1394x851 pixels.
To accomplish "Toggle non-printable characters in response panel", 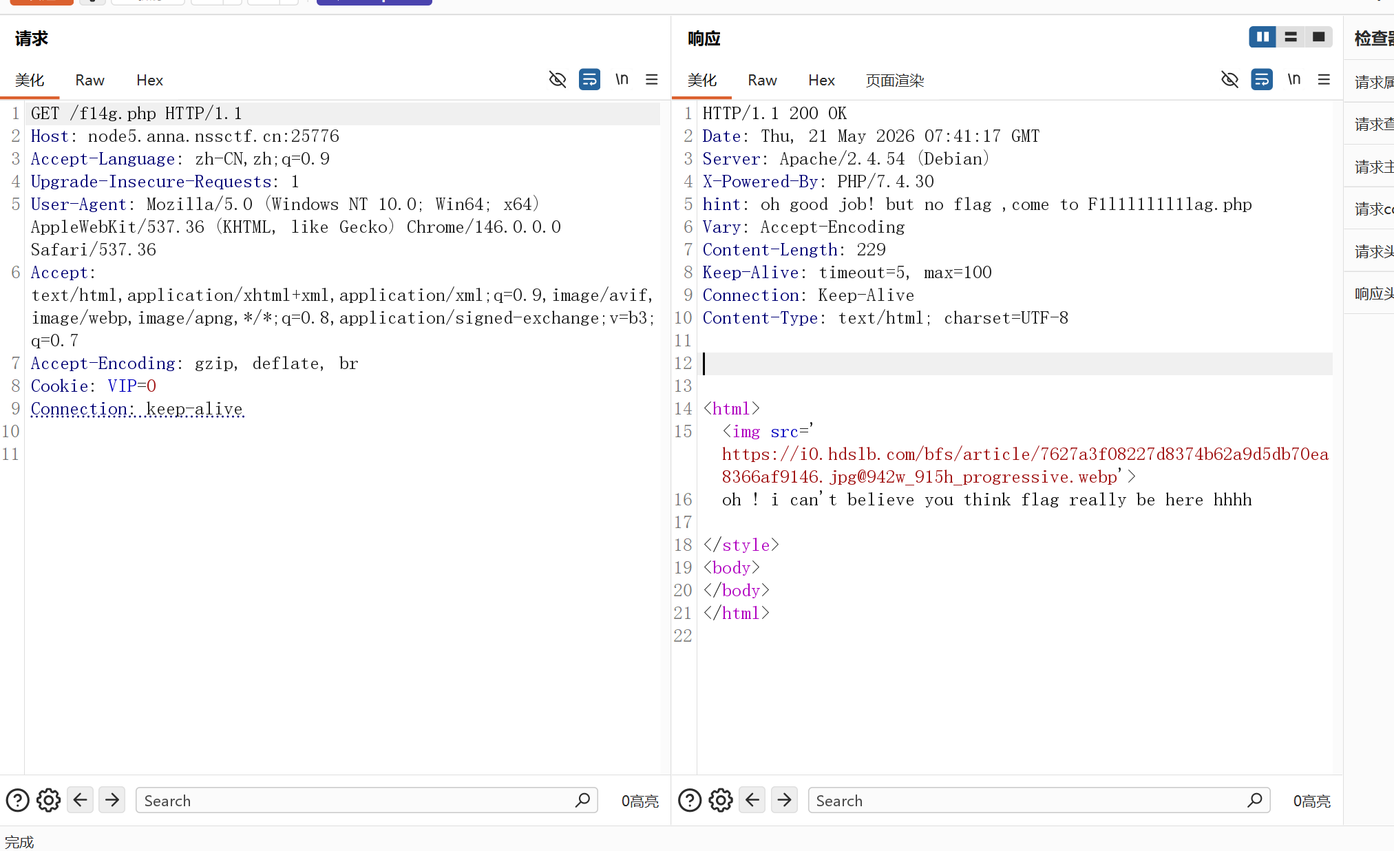I will [1229, 80].
